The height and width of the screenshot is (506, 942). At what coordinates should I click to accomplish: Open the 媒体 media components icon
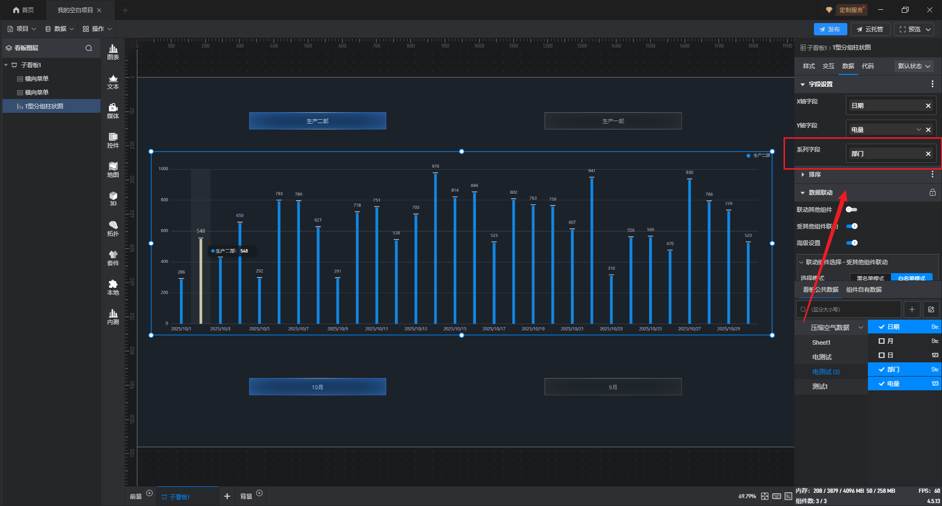tap(113, 111)
